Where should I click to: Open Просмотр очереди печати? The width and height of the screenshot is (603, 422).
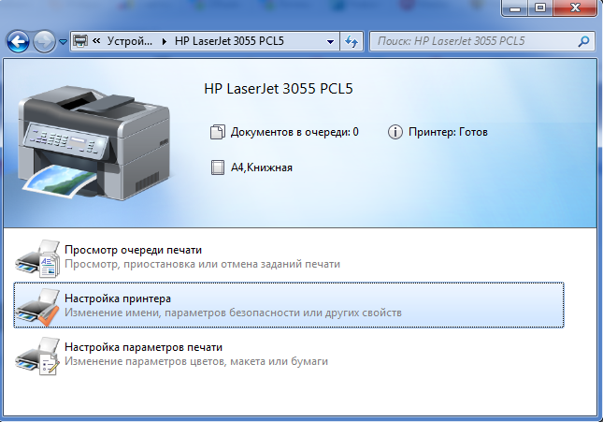[x=133, y=250]
